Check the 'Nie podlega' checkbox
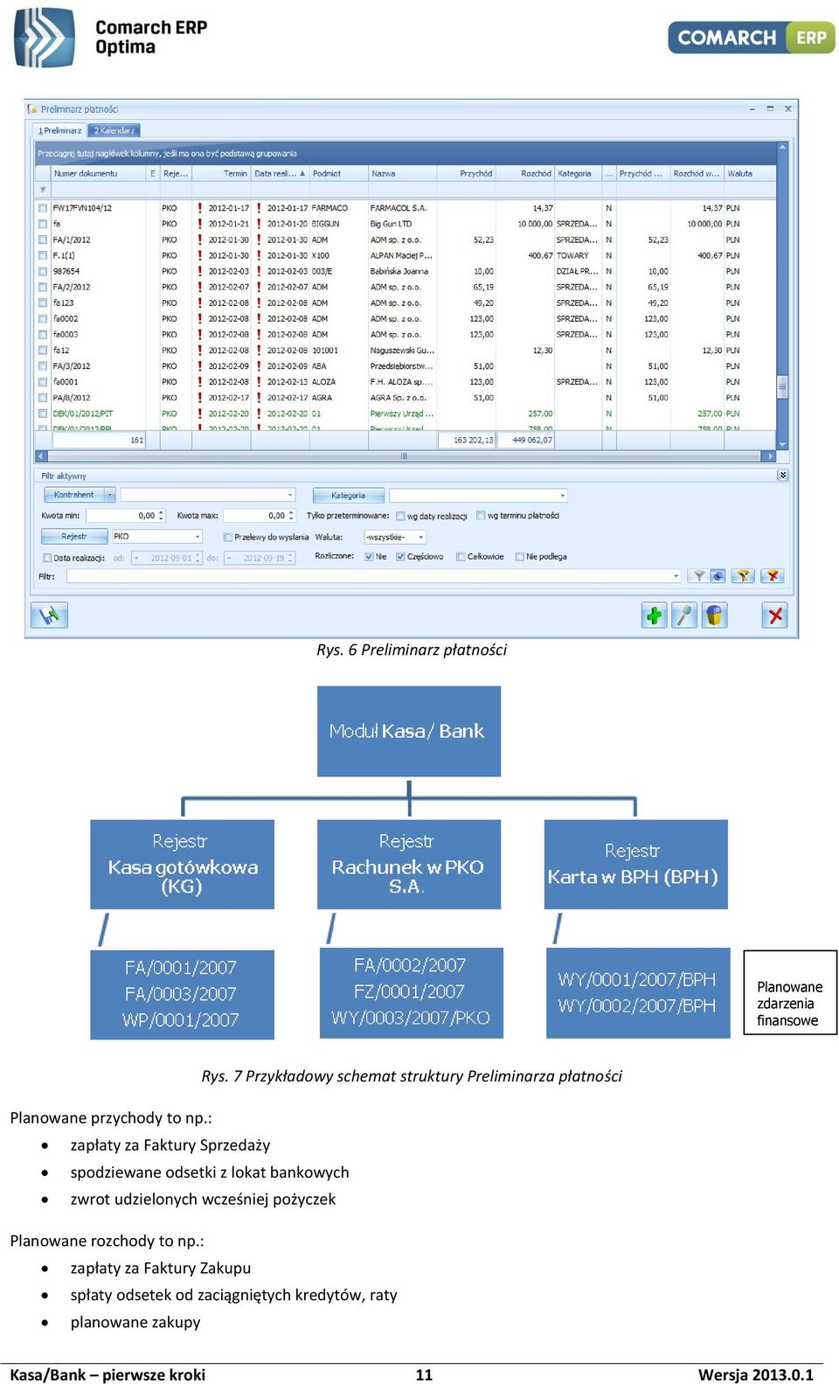Image resolution: width=839 pixels, height=1384 pixels. pos(520,557)
